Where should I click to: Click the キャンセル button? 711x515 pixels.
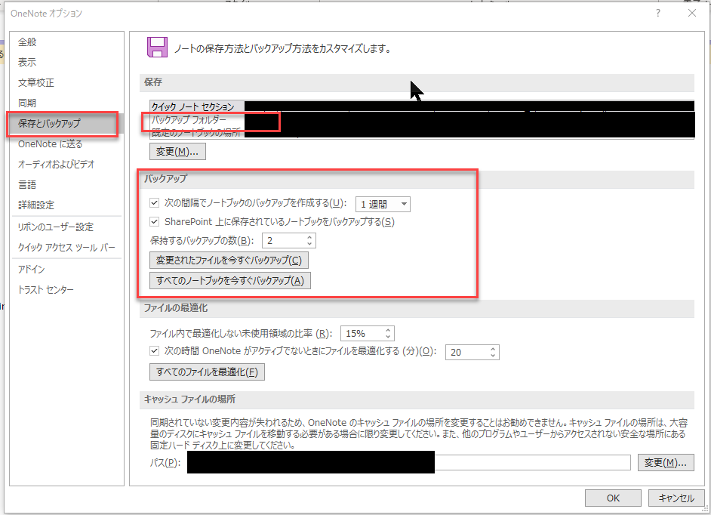pos(676,498)
